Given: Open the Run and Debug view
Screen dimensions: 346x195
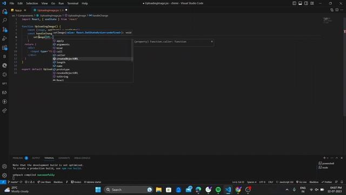Looking at the screenshot, I should (4, 38).
